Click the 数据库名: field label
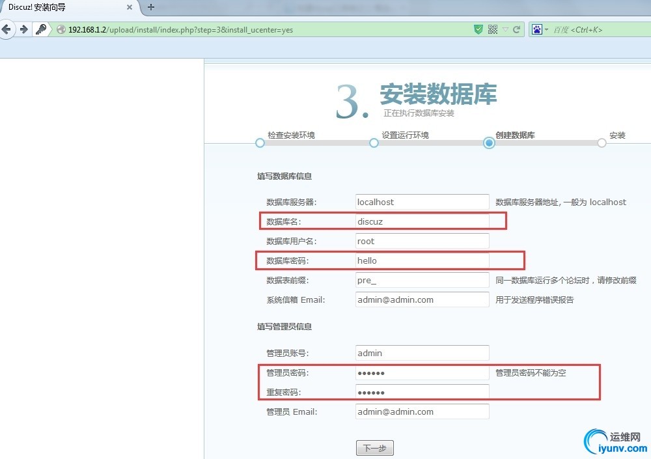 pos(284,221)
